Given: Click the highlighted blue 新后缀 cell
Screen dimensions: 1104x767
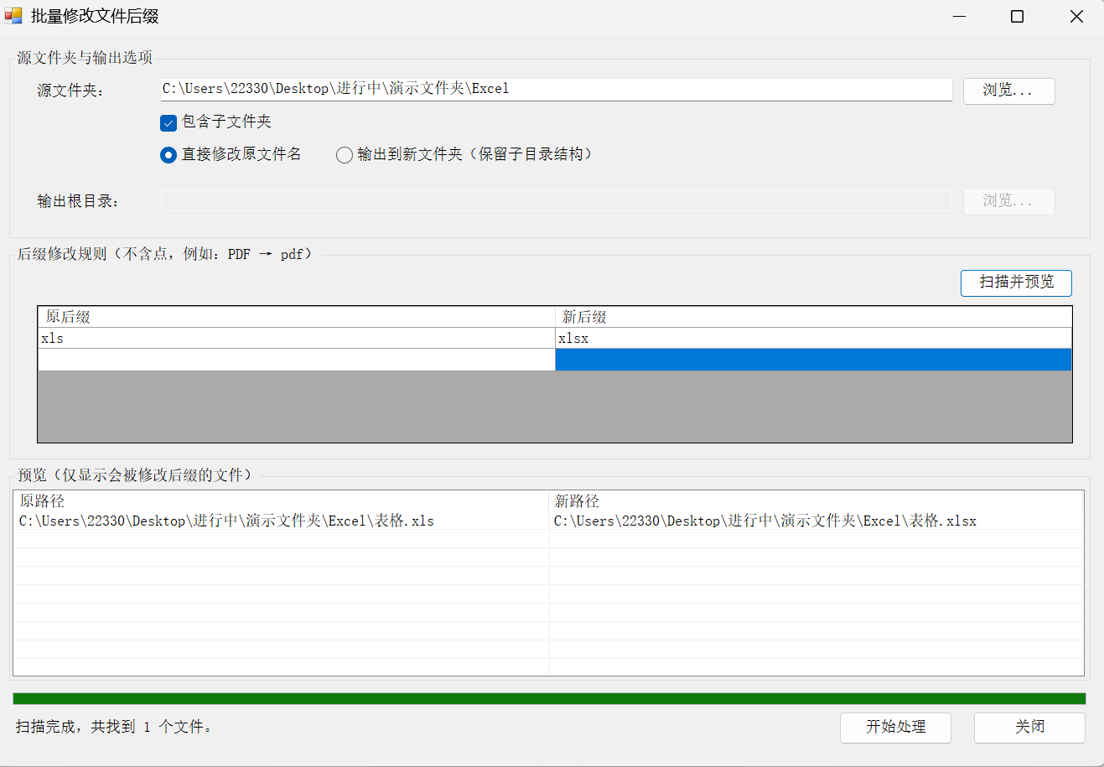Looking at the screenshot, I should pos(813,360).
